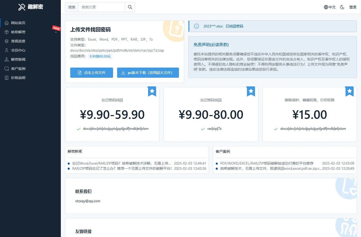Open the 解密新闻 menu item
The image size is (361, 237).
[x=30, y=59]
